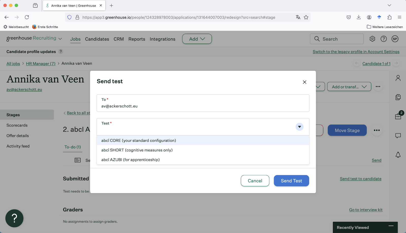Viewport: 406px width, 233px height.
Task: Open the help question mark in header
Action: point(384,39)
